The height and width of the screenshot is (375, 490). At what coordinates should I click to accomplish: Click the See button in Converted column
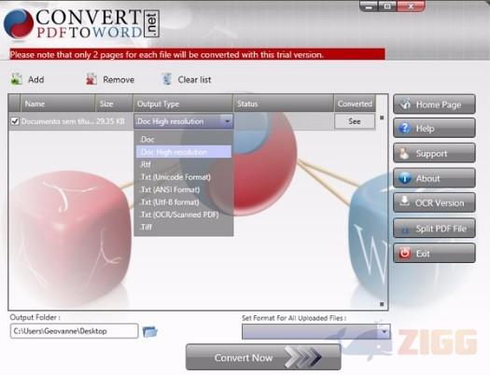pyautogui.click(x=355, y=121)
